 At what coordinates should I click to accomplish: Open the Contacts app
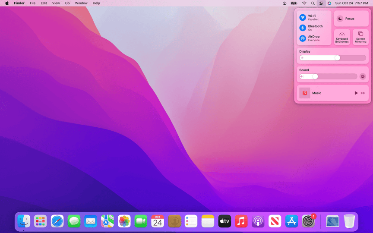(174, 221)
